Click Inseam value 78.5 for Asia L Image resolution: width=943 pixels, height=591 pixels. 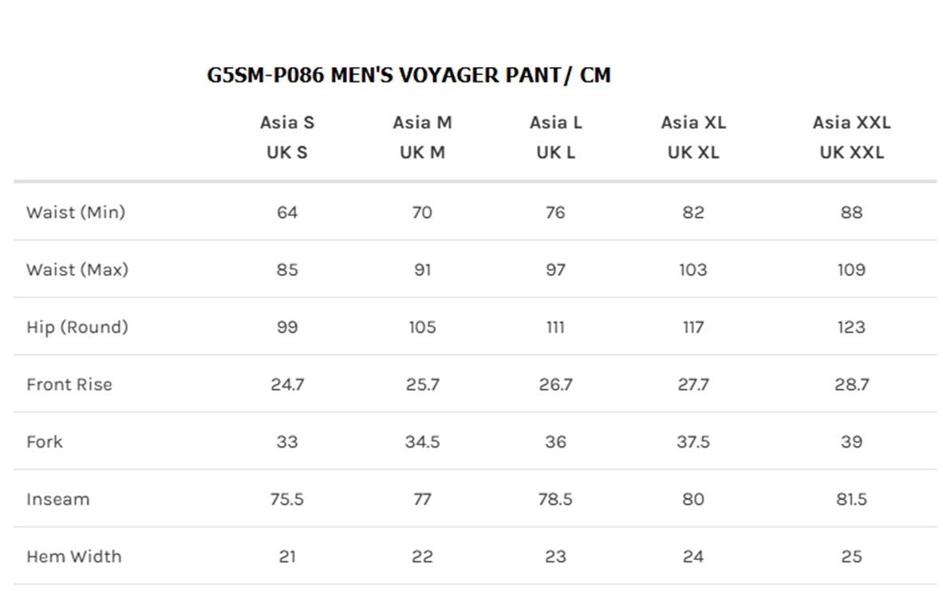point(556,499)
